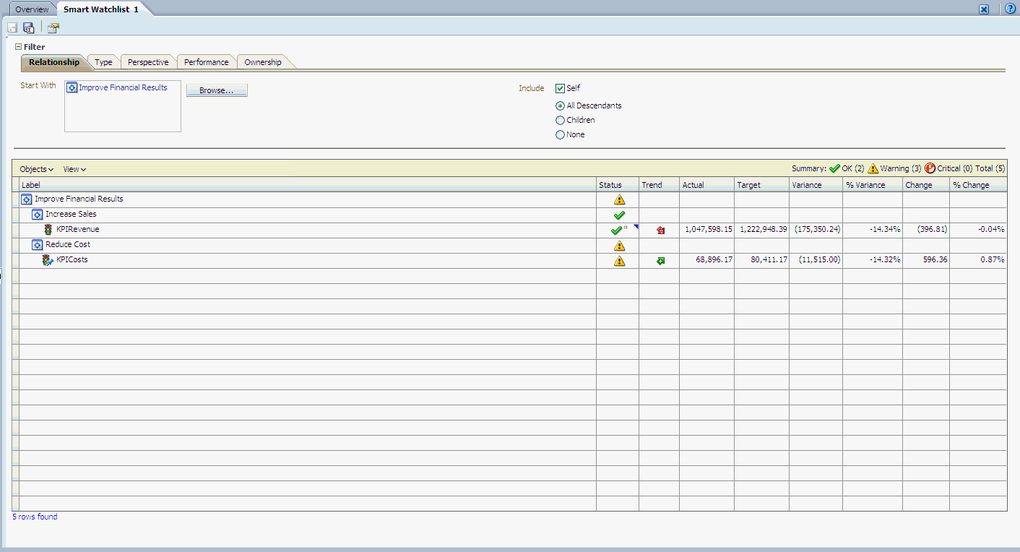Image resolution: width=1020 pixels, height=552 pixels.
Task: Click the Warning triangle icon in Summary
Action: [x=873, y=168]
